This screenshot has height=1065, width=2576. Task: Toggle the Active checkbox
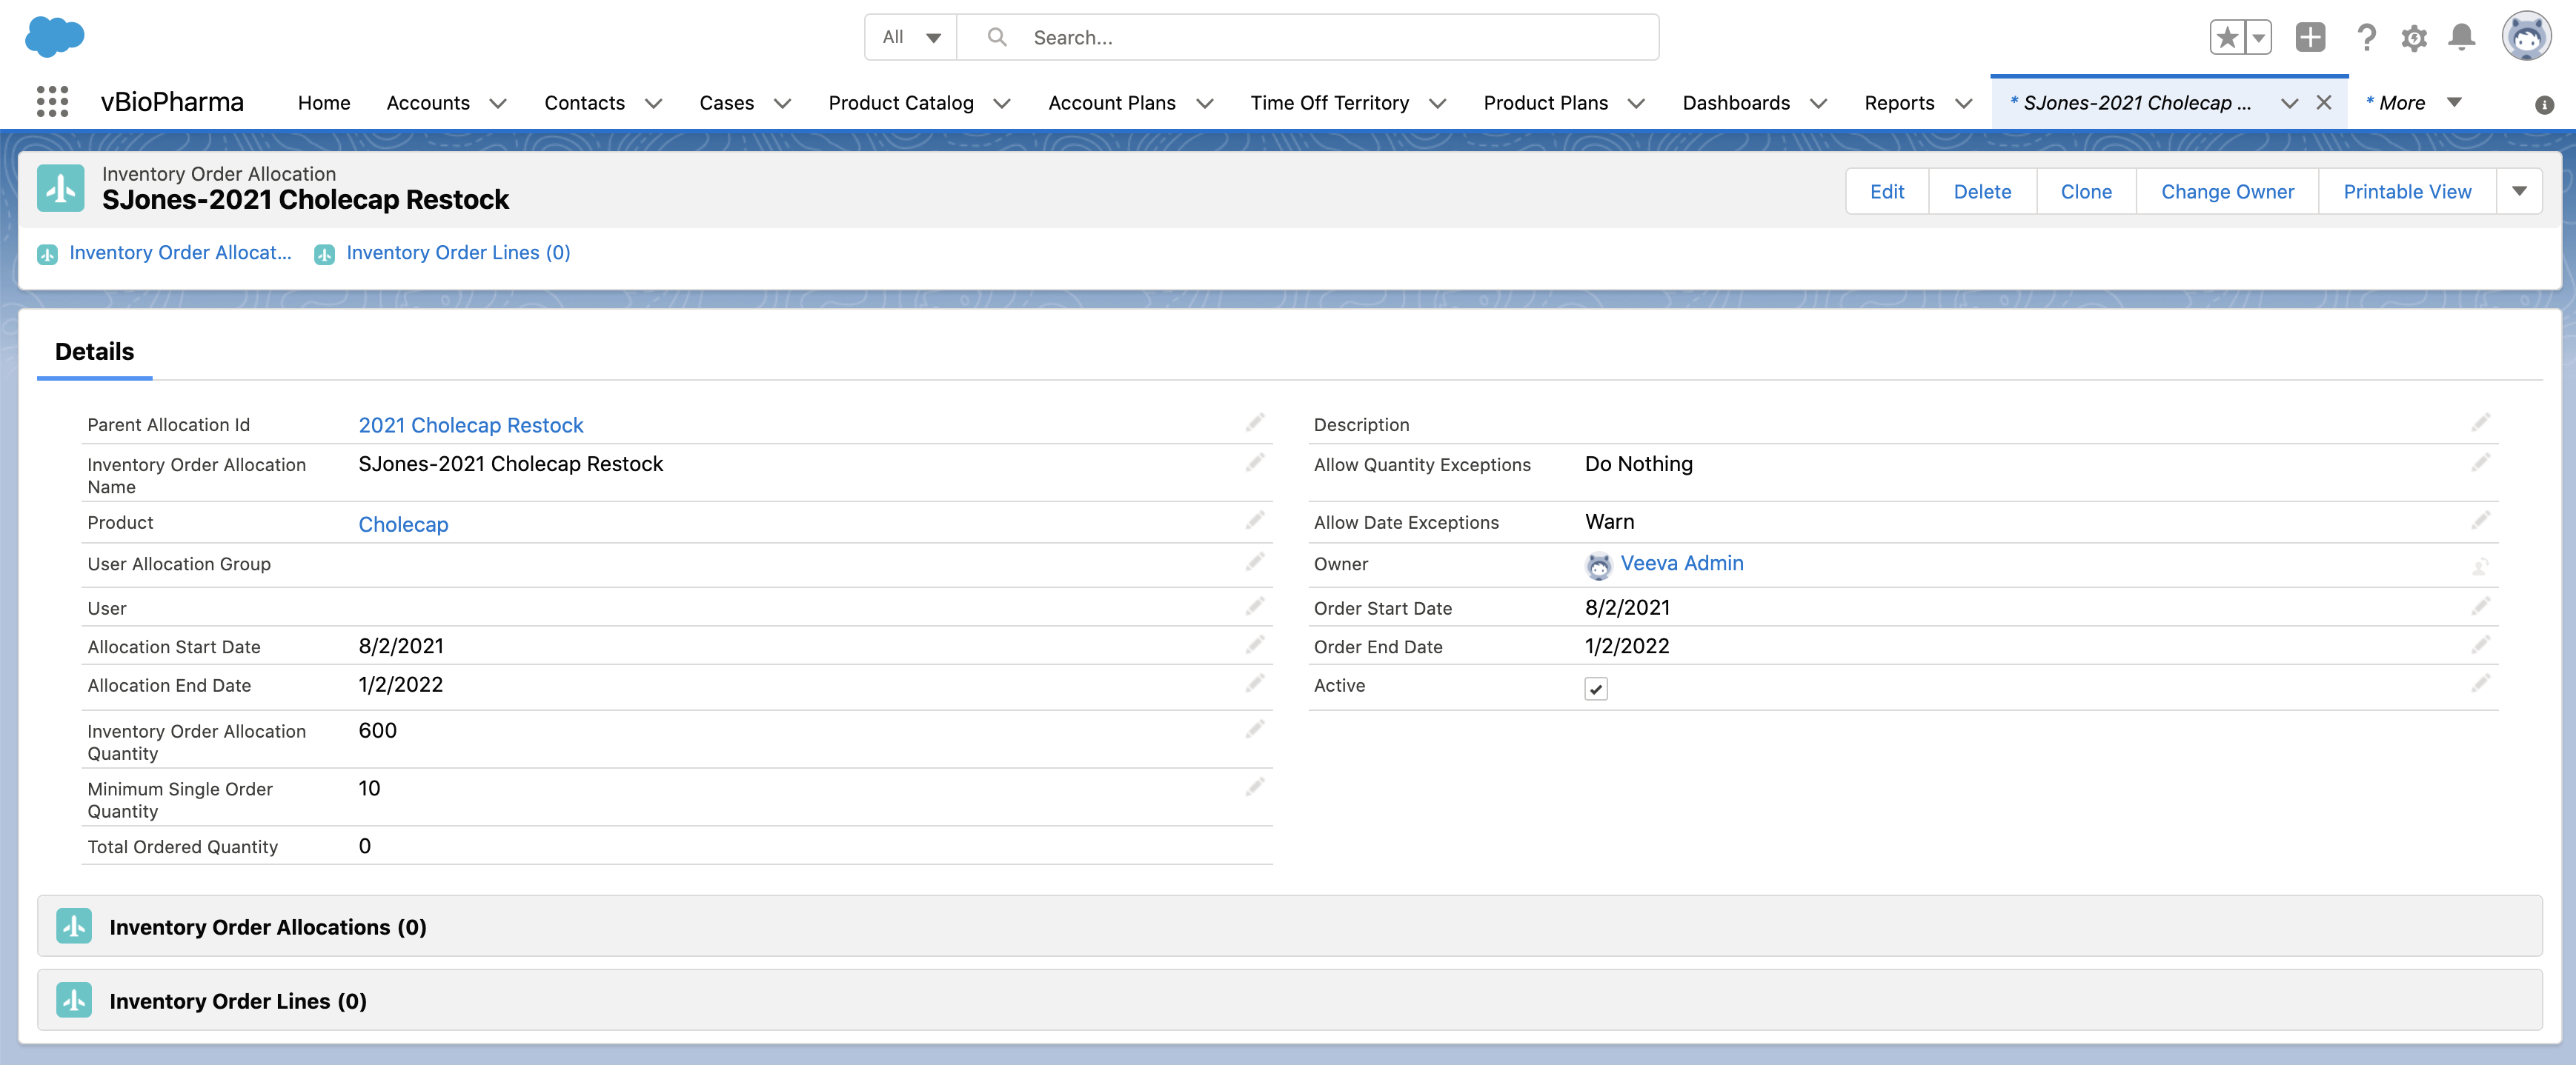[1595, 688]
